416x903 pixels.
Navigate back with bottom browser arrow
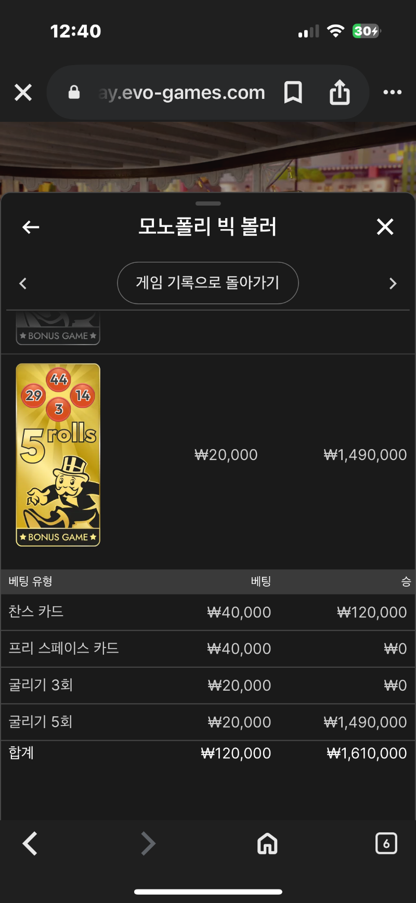[30, 844]
